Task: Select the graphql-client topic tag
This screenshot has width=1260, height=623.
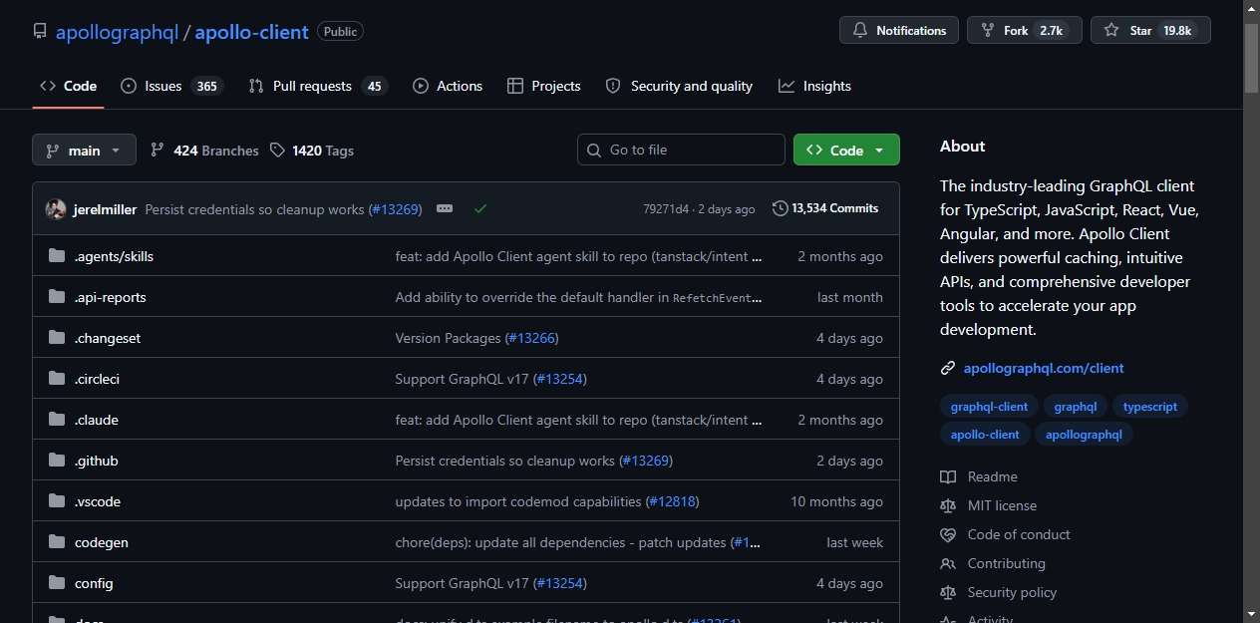Action: 989,407
